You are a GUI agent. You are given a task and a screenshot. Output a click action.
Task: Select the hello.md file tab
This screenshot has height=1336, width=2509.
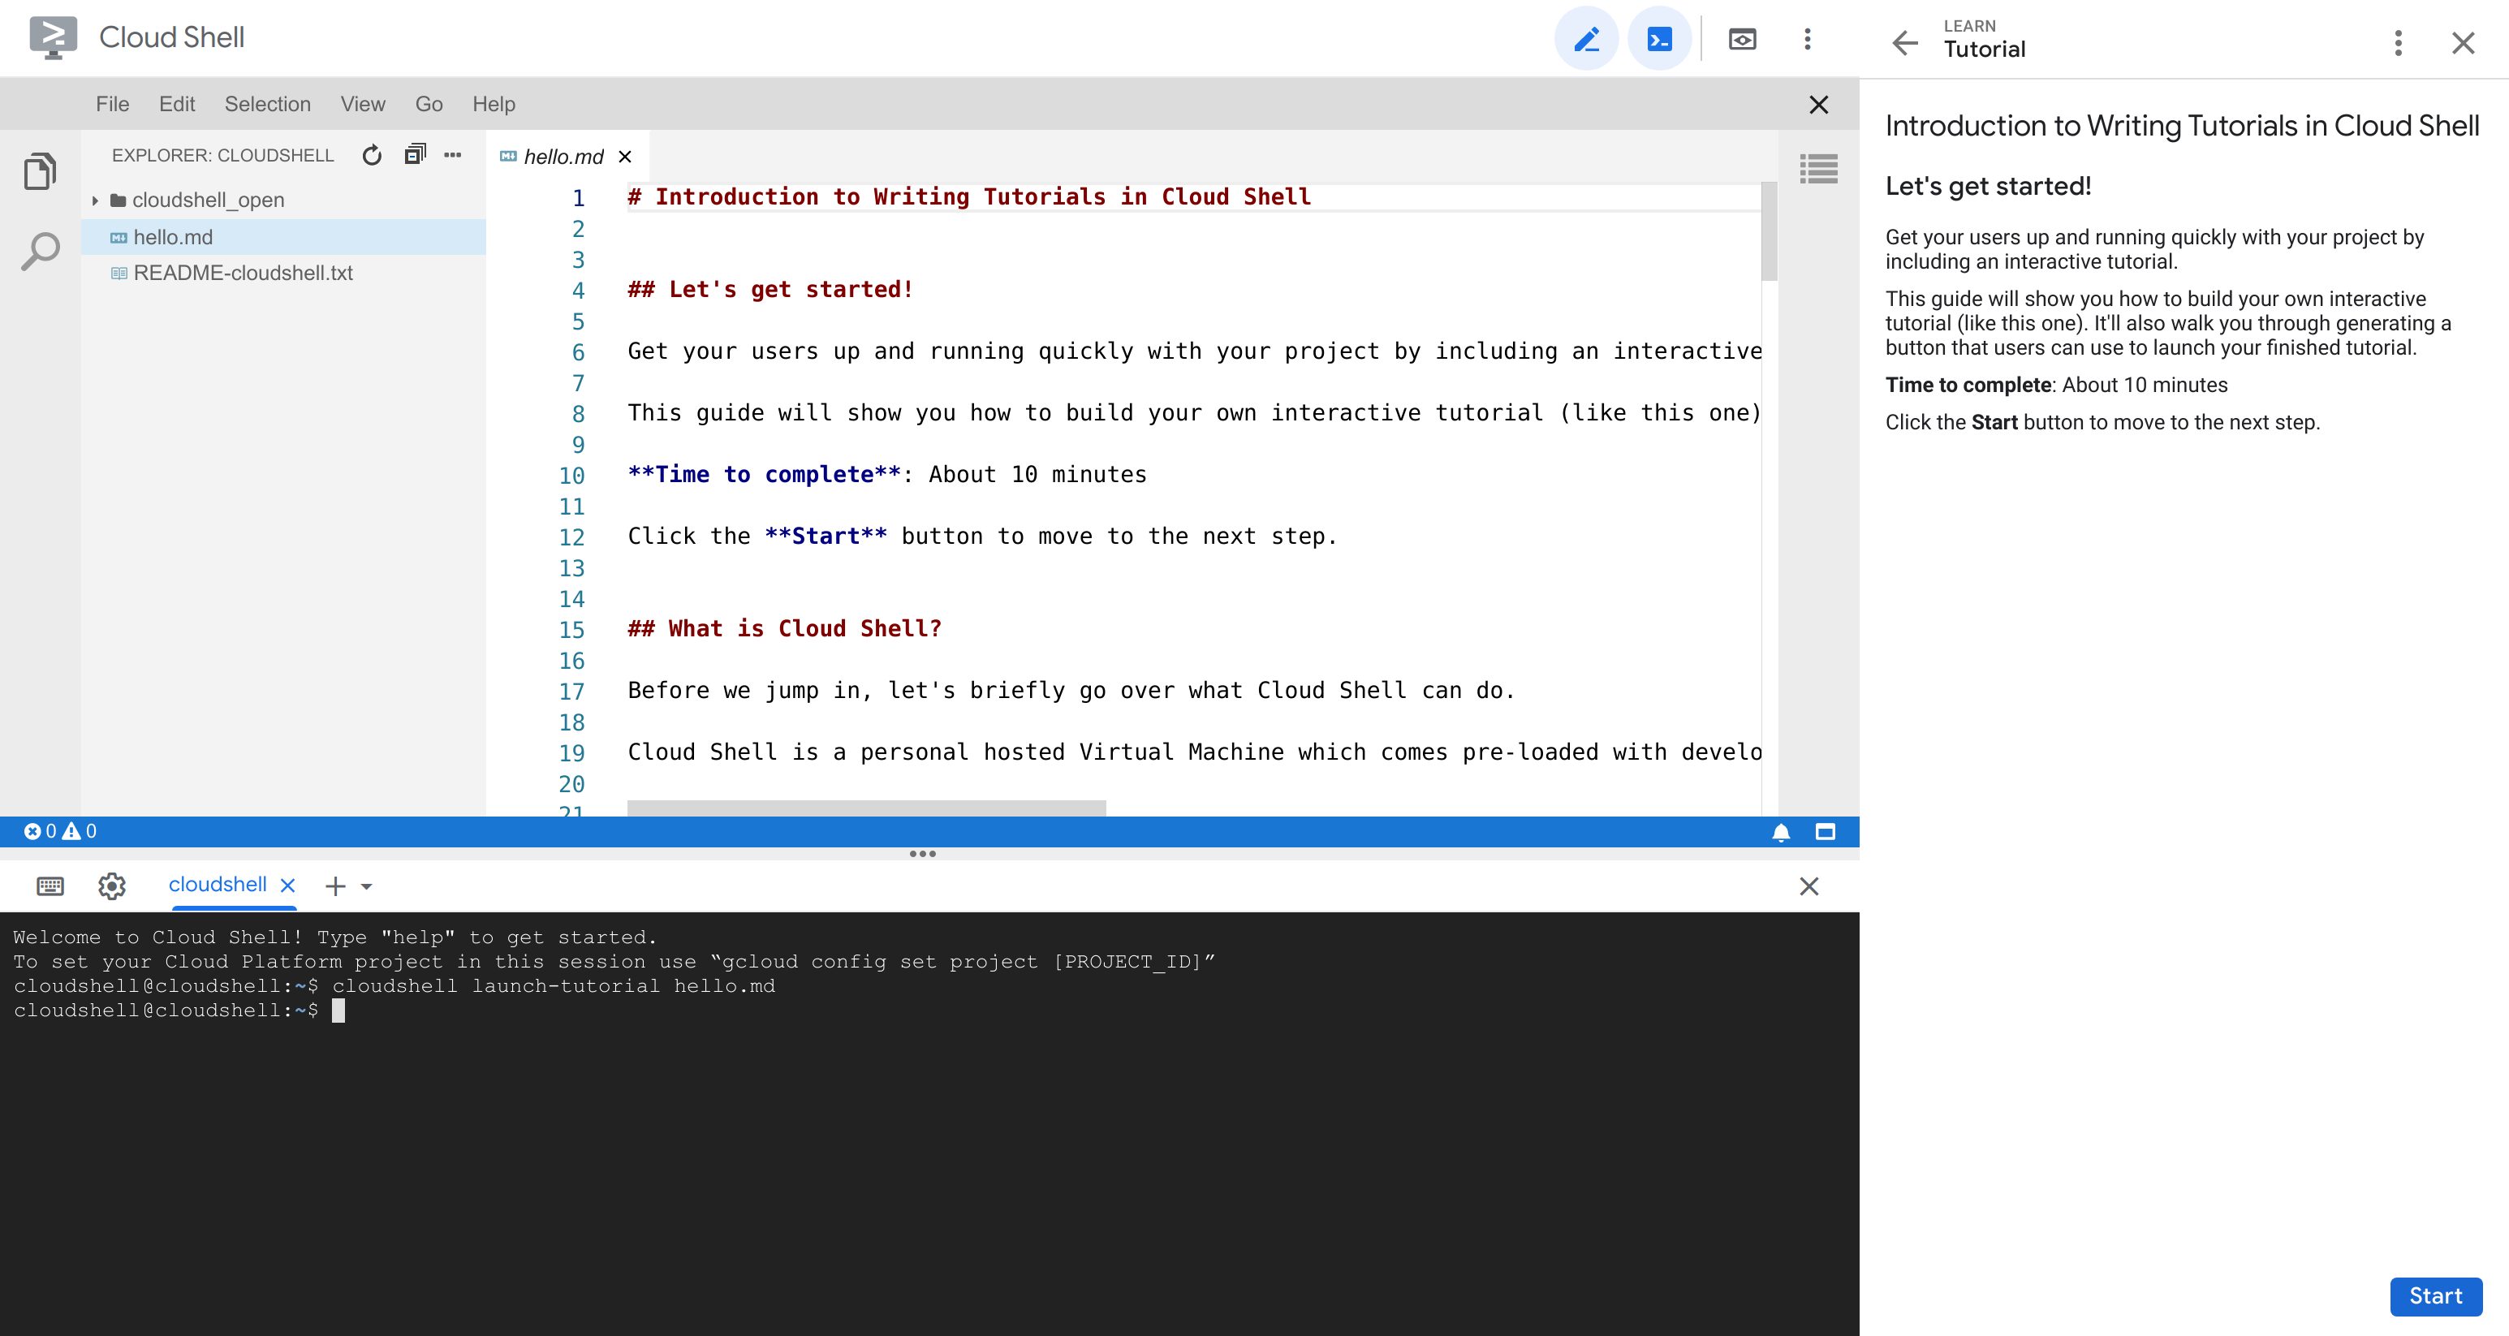(563, 156)
